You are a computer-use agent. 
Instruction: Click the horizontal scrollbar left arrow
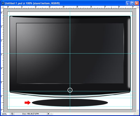click(x=52, y=114)
